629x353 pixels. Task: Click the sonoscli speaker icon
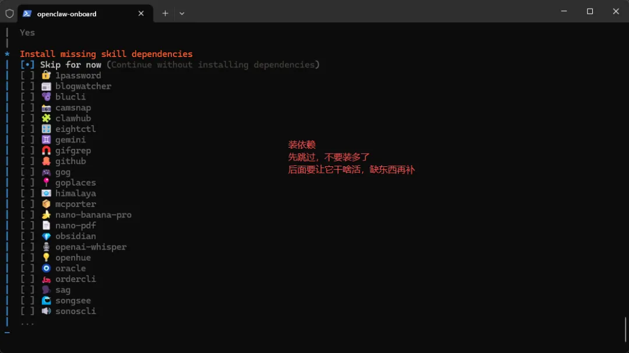click(46, 311)
